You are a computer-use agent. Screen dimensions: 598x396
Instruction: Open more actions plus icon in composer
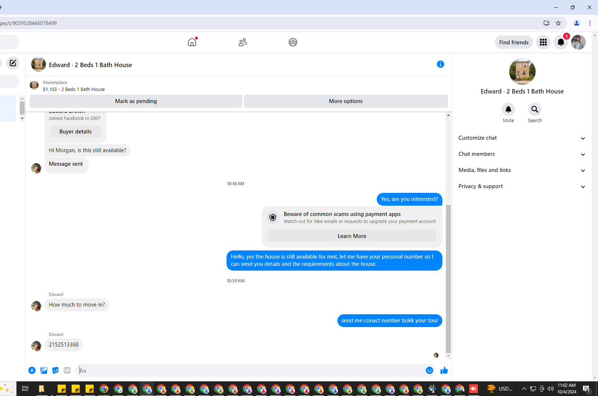[32, 370]
